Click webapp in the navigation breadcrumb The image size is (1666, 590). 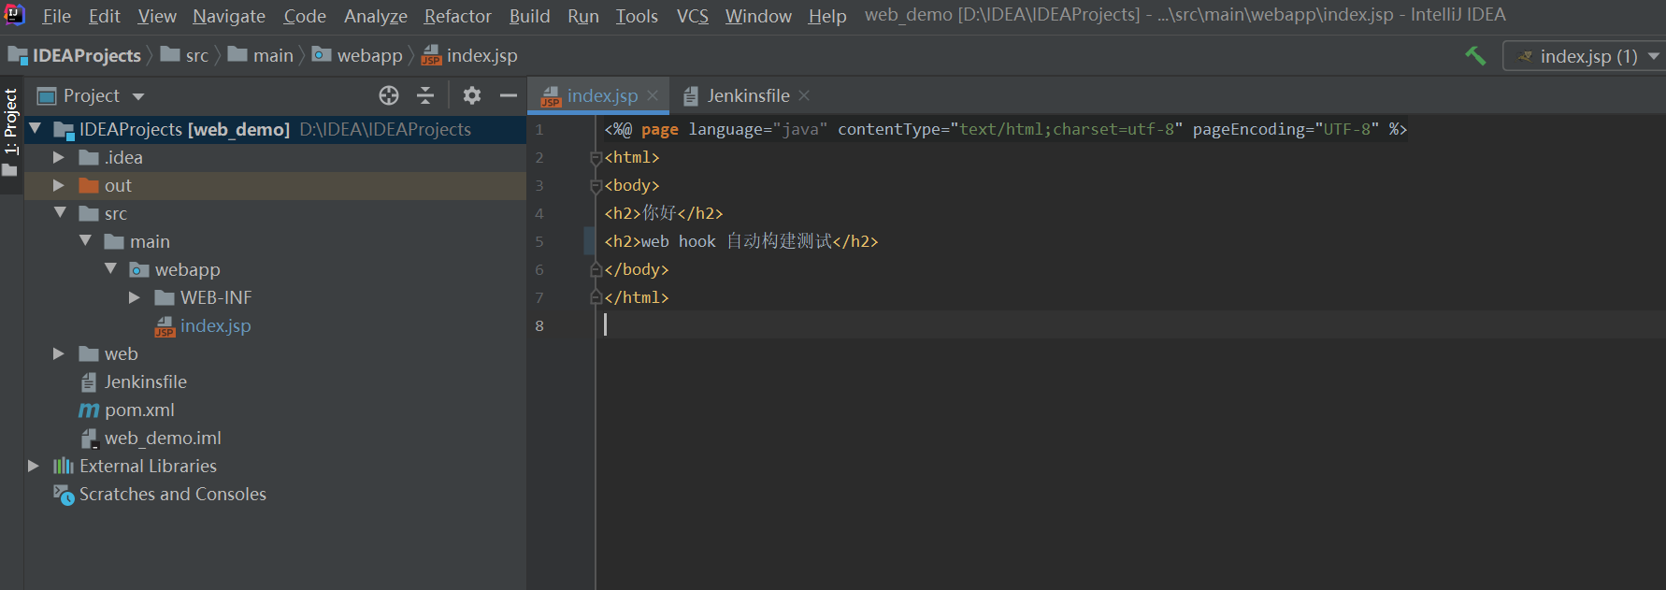pos(357,56)
